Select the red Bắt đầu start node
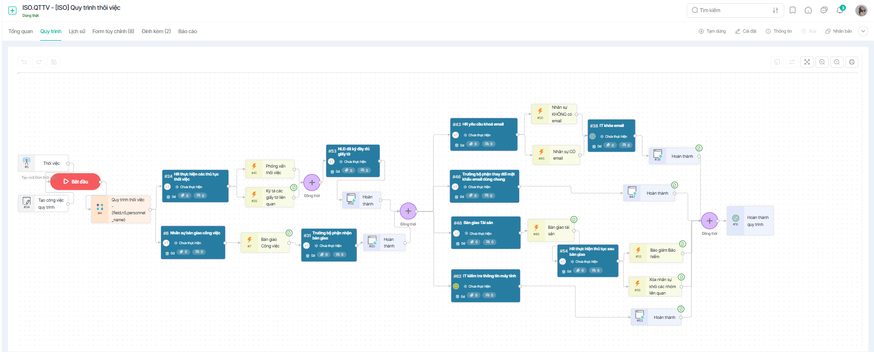 [75, 182]
